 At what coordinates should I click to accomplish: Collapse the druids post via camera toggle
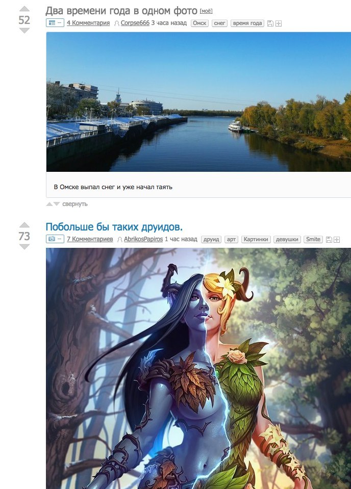55,239
